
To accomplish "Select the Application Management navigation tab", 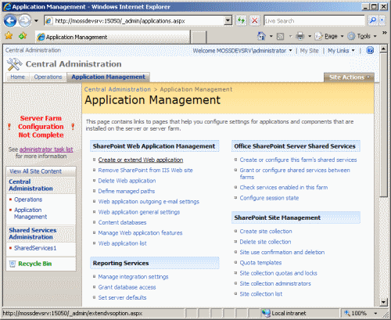I will (108, 77).
